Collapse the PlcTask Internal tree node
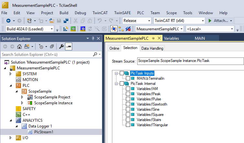This screenshot has height=143, width=244. click(116, 84)
